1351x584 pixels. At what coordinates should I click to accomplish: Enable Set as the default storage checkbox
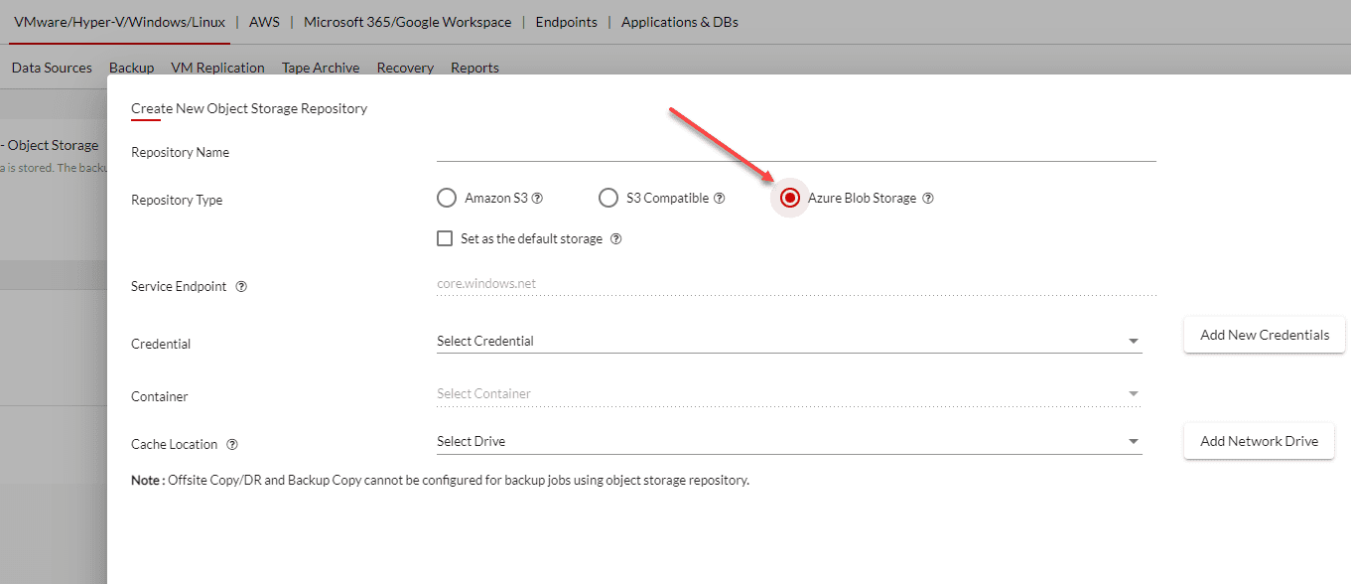coord(445,238)
